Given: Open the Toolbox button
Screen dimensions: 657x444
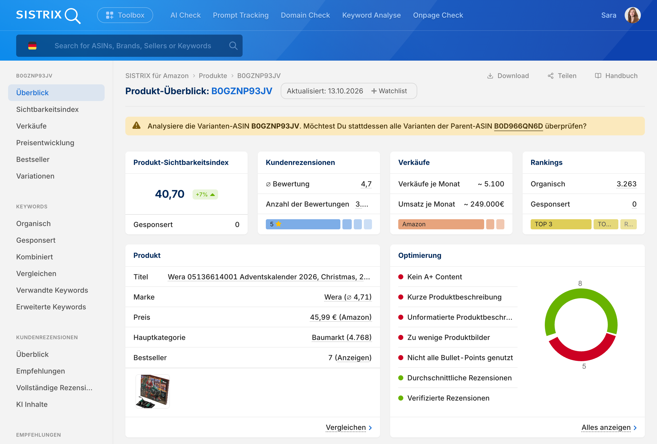Looking at the screenshot, I should click(x=125, y=15).
